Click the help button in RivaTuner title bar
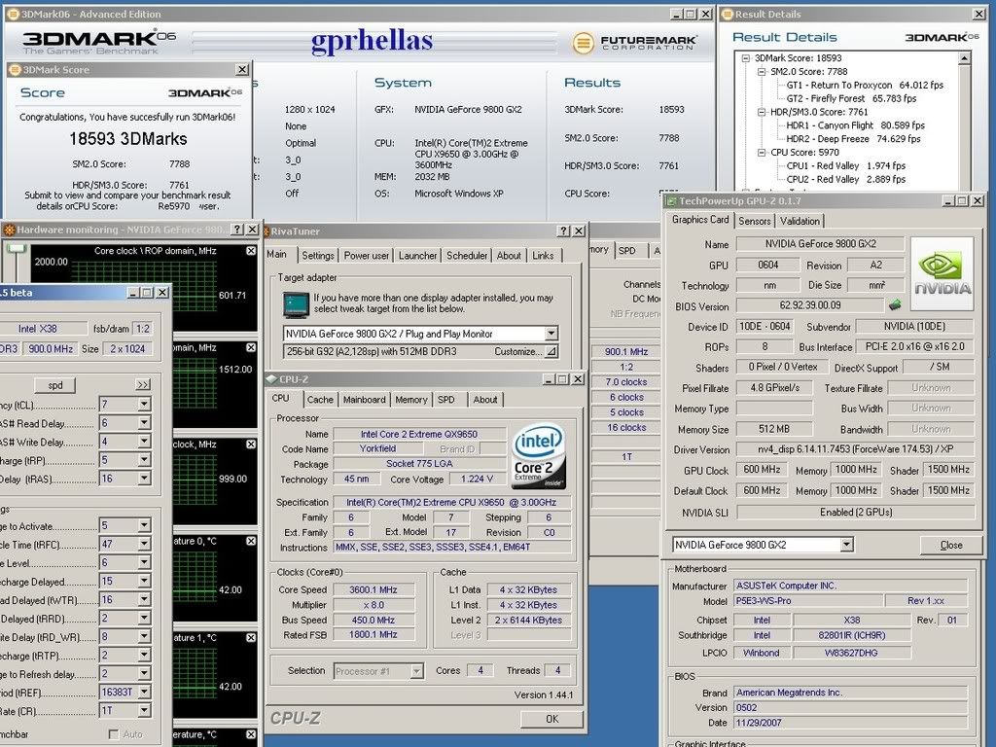 click(x=563, y=231)
